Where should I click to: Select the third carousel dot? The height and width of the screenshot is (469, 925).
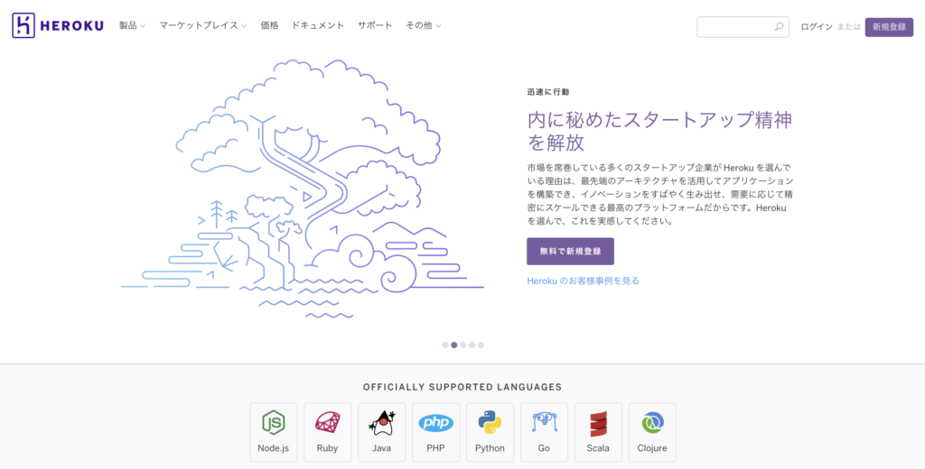pos(463,345)
